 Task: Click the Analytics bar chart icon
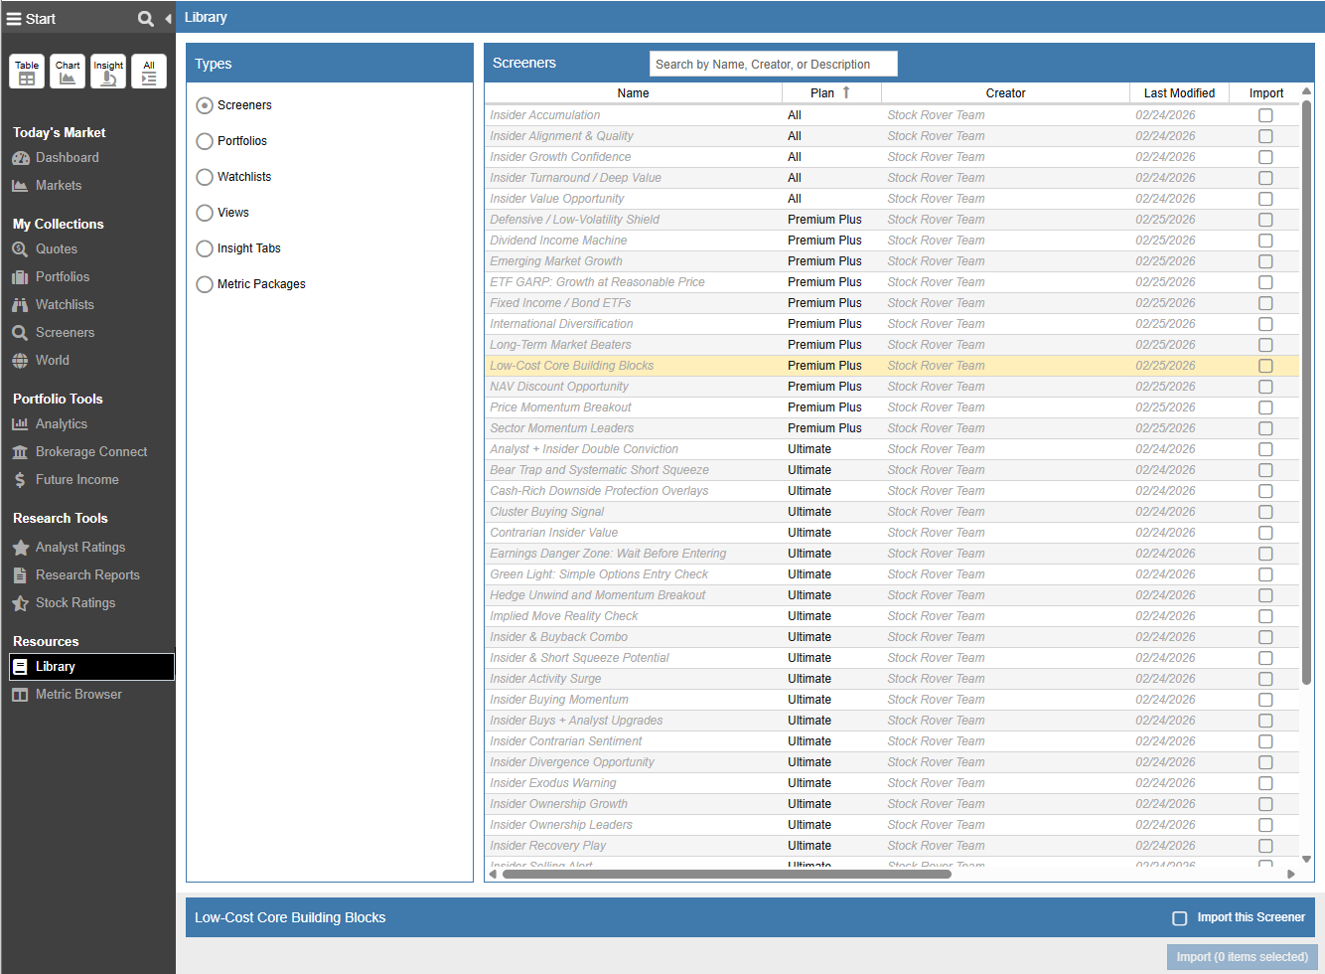click(20, 424)
